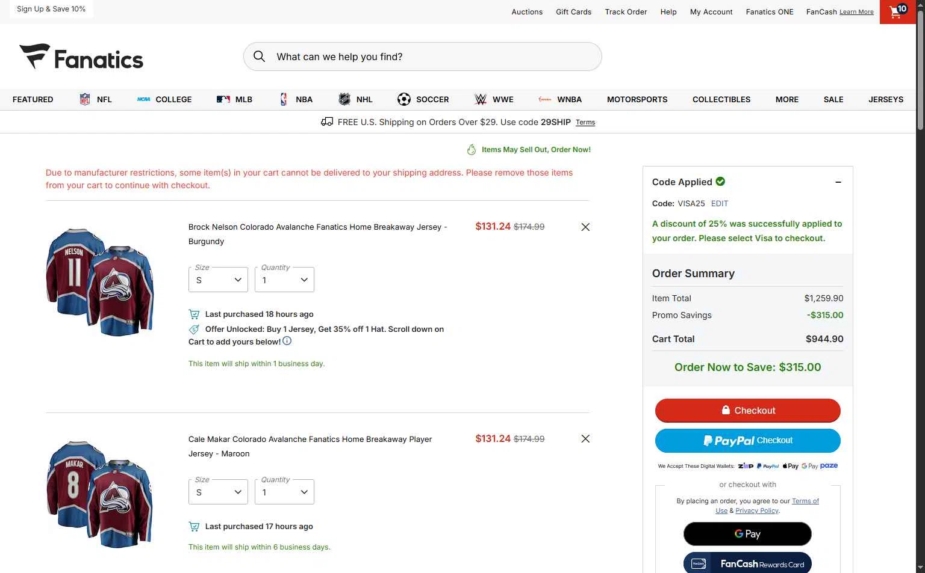Open Gift Cards link

[x=574, y=11]
